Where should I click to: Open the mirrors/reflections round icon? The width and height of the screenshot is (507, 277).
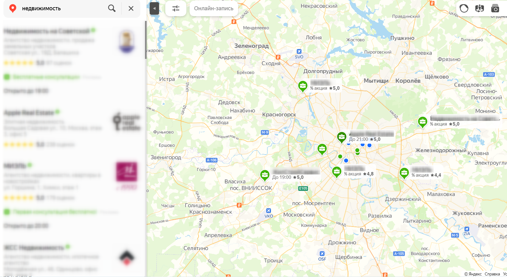tap(464, 8)
